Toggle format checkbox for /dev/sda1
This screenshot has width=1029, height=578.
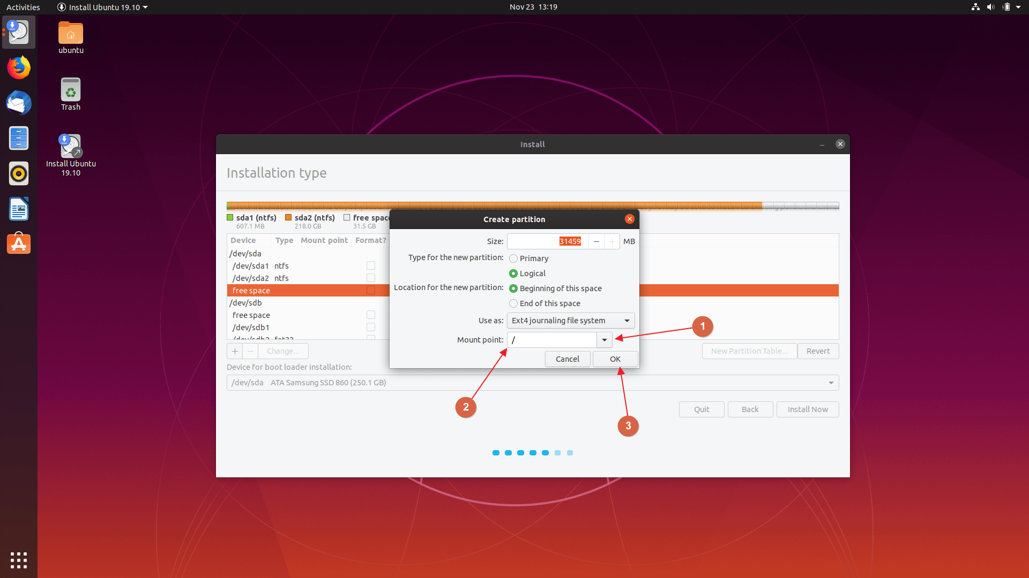370,265
